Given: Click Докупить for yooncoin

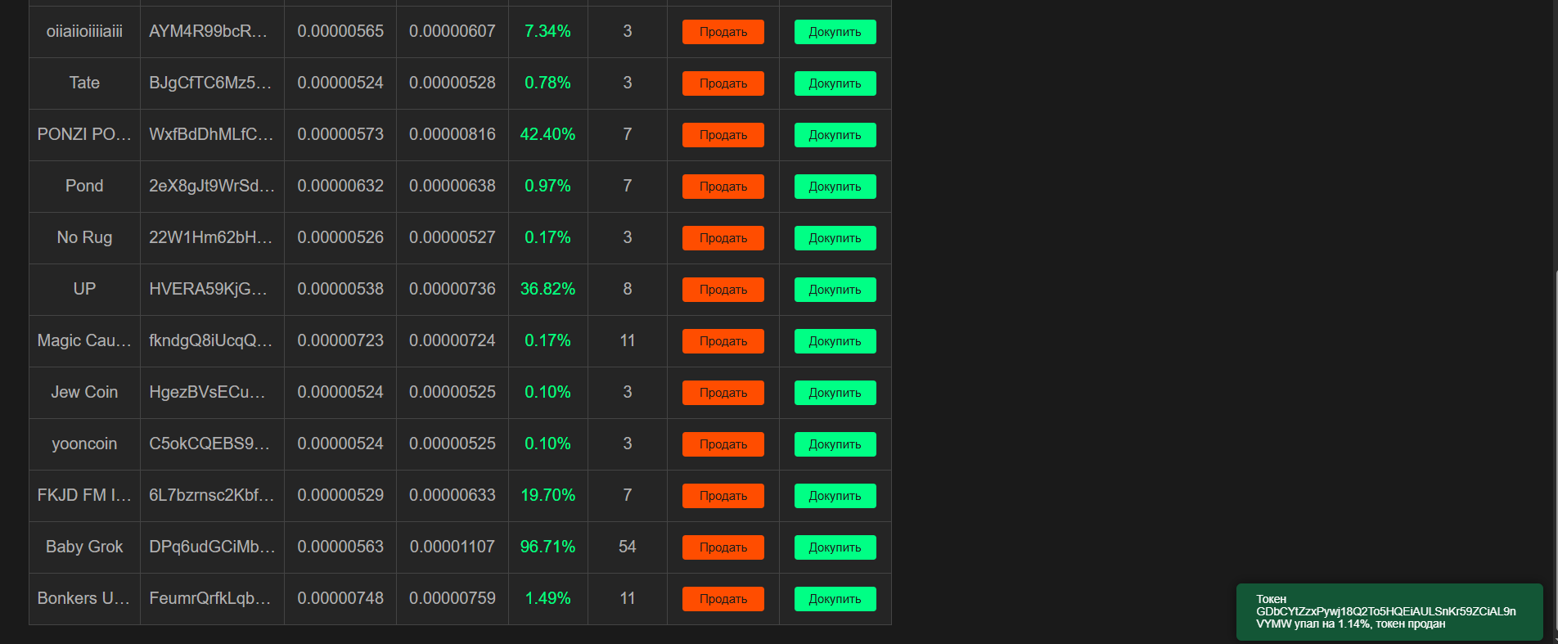Looking at the screenshot, I should pos(835,444).
